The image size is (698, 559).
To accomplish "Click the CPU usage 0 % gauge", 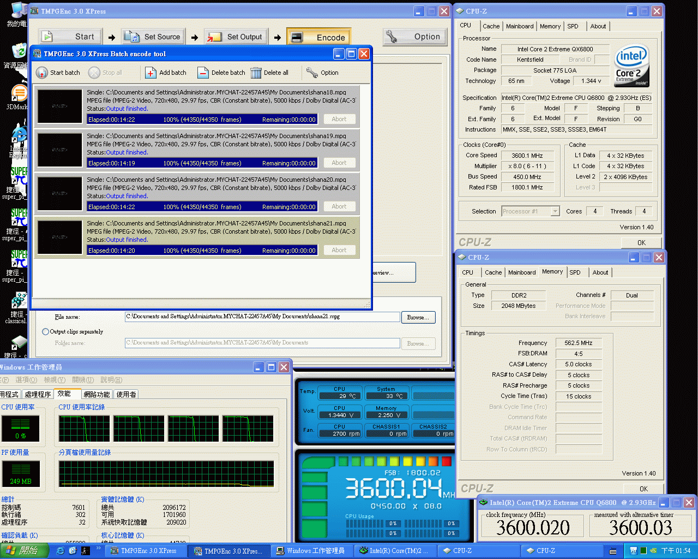I will coord(21,429).
